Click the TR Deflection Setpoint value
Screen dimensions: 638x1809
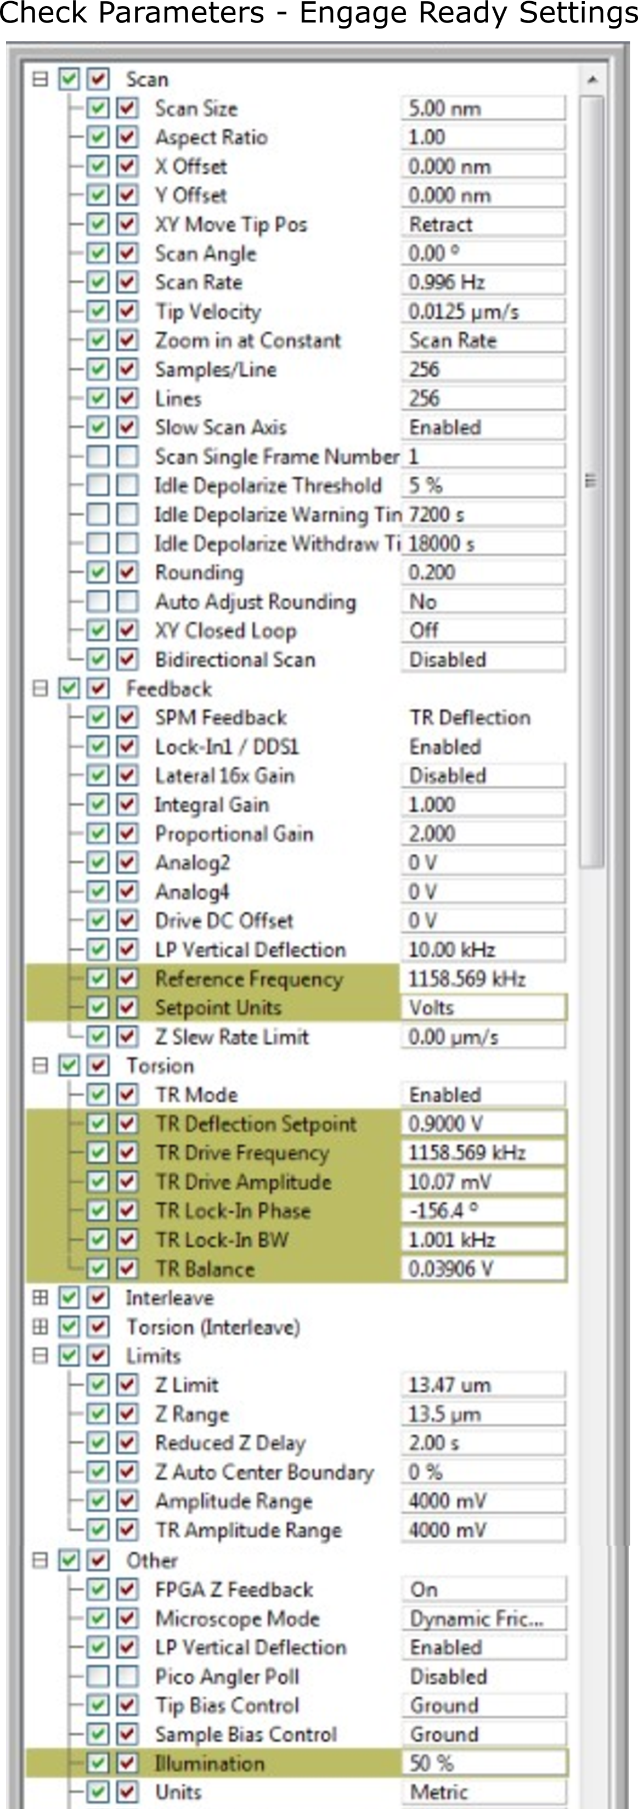(483, 1124)
